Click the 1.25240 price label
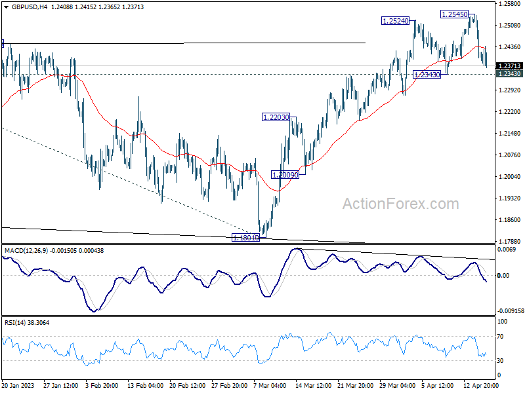525x393 pixels. pyautogui.click(x=396, y=21)
